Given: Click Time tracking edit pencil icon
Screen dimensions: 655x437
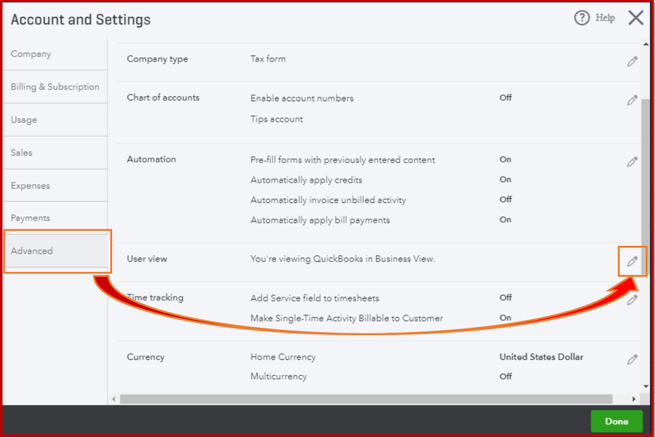Looking at the screenshot, I should [632, 300].
